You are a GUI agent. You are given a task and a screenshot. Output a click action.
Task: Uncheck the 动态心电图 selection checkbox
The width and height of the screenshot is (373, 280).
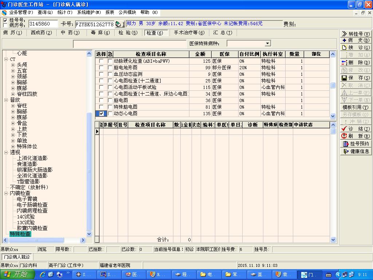pos(101,114)
